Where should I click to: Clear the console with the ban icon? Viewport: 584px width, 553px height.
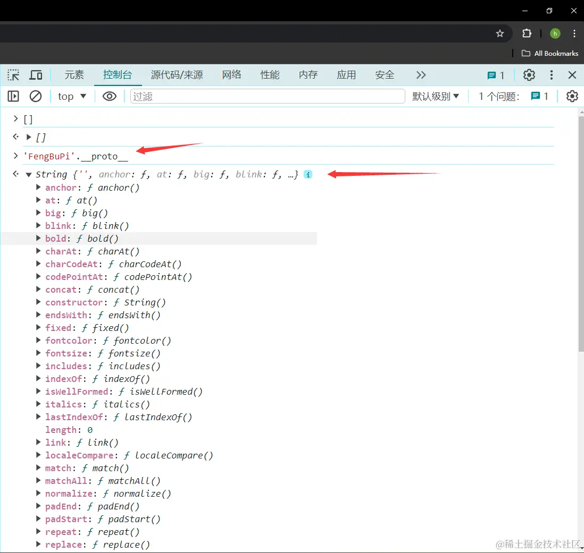coord(36,97)
